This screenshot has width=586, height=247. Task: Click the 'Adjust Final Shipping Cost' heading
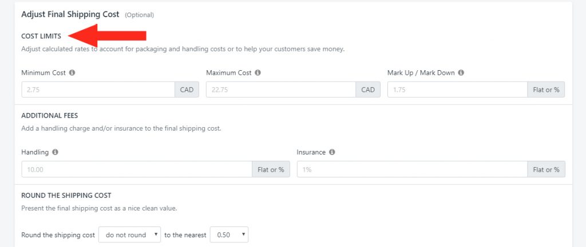click(70, 14)
